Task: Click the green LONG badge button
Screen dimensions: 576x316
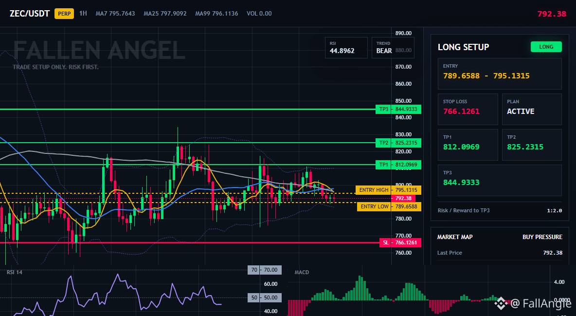Action: pos(546,47)
